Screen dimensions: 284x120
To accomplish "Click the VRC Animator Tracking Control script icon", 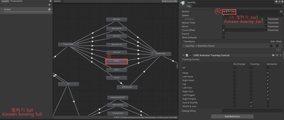I will (187, 55).
